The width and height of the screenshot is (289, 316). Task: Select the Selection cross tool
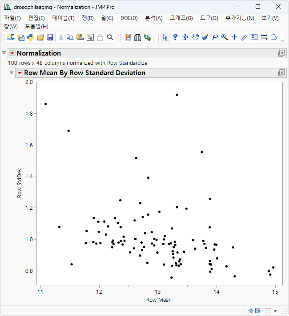coord(185,37)
